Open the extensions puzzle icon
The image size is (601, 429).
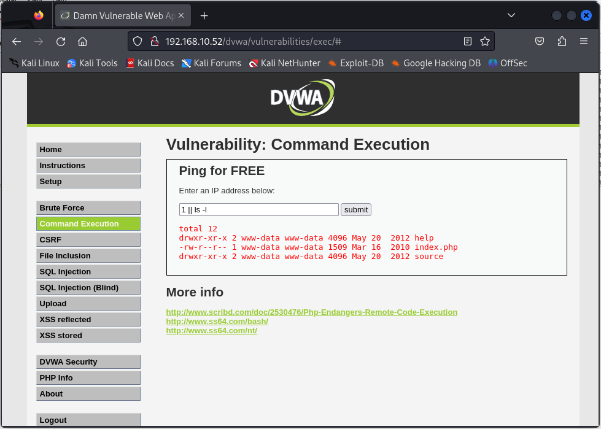pyautogui.click(x=562, y=41)
